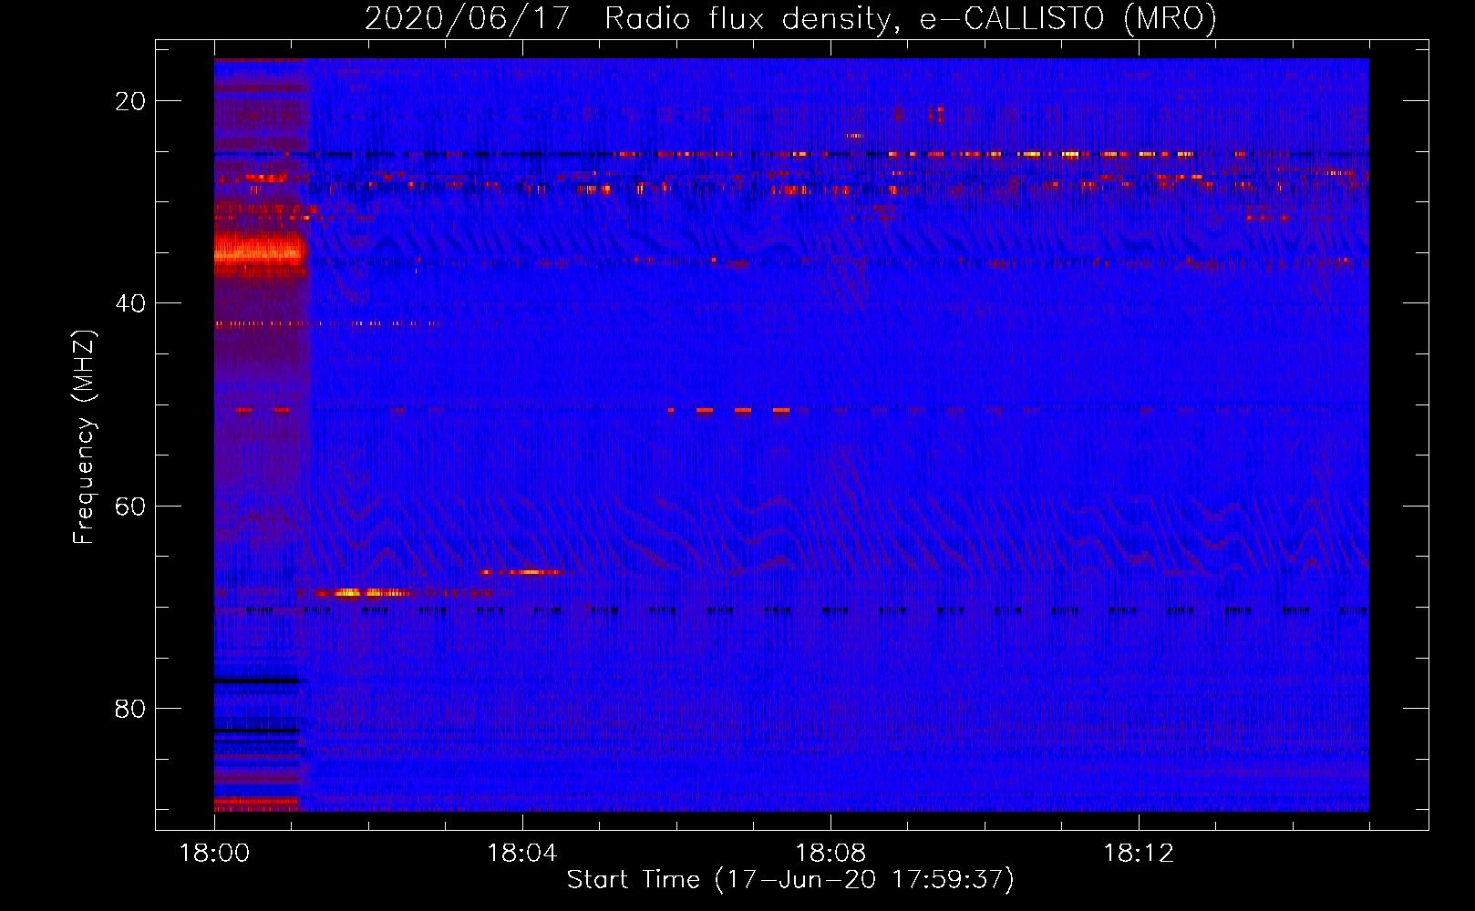Click the 'Start Time (17-Jun-20 17:59:37)' label
Screen dimensions: 1475x911
[790, 879]
